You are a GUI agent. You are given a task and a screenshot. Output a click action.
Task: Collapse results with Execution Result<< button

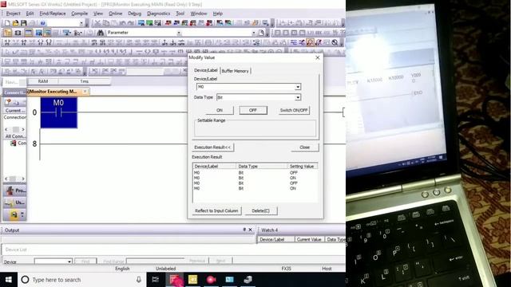click(213, 147)
